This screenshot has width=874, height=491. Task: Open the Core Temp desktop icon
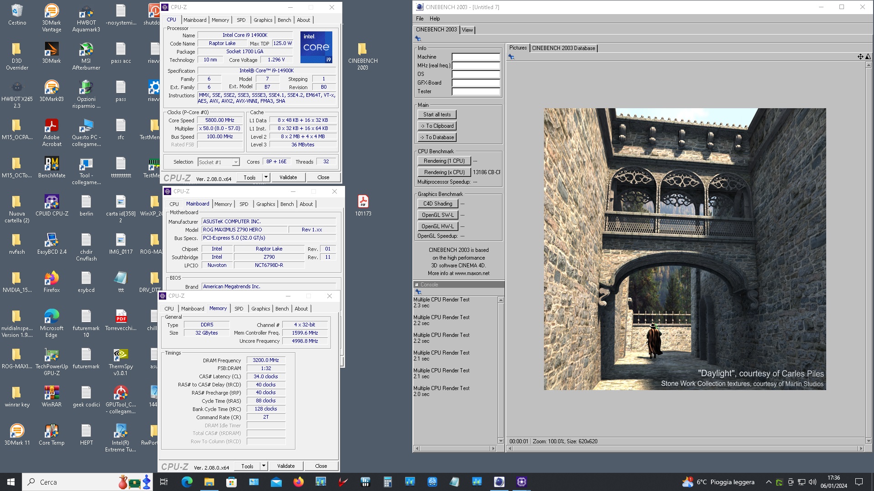51,435
